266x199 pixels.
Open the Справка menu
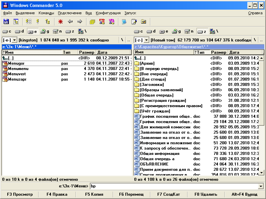255,13
